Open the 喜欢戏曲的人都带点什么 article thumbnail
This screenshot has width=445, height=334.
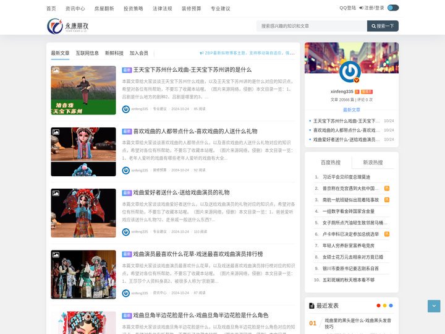[x=83, y=152]
